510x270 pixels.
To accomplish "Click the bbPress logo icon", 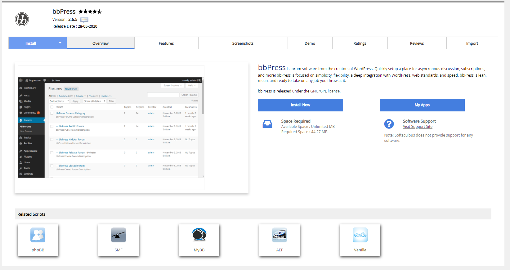I will 22,19.
